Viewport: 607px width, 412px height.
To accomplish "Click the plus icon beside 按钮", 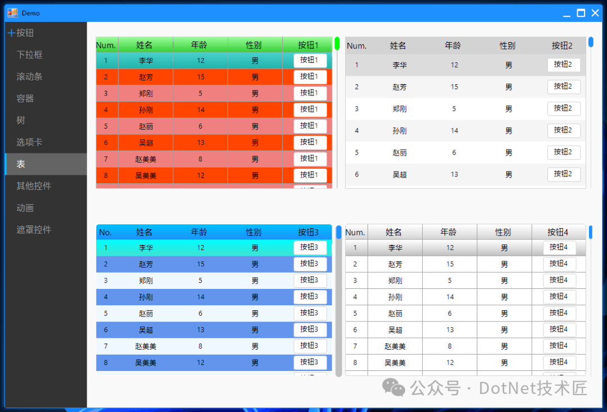I will pos(11,33).
